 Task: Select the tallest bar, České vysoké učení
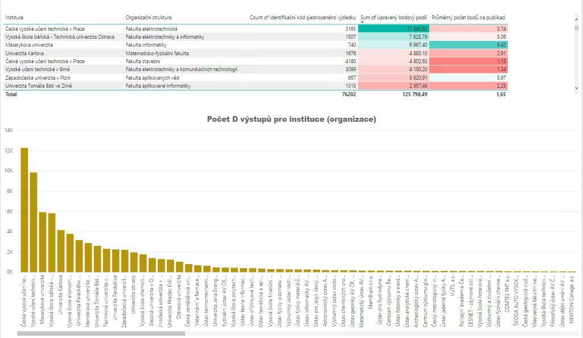24,210
